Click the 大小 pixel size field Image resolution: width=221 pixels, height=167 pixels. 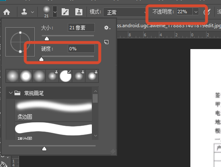point(81,28)
